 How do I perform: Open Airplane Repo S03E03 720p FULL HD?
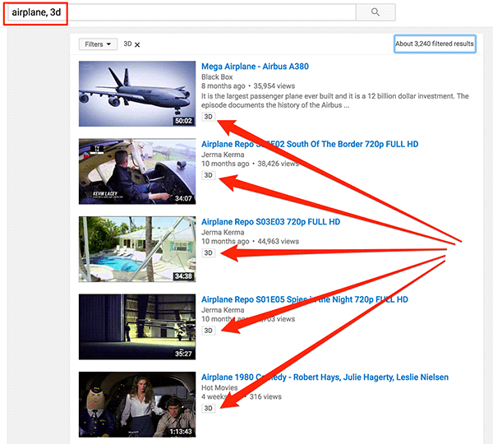[270, 222]
